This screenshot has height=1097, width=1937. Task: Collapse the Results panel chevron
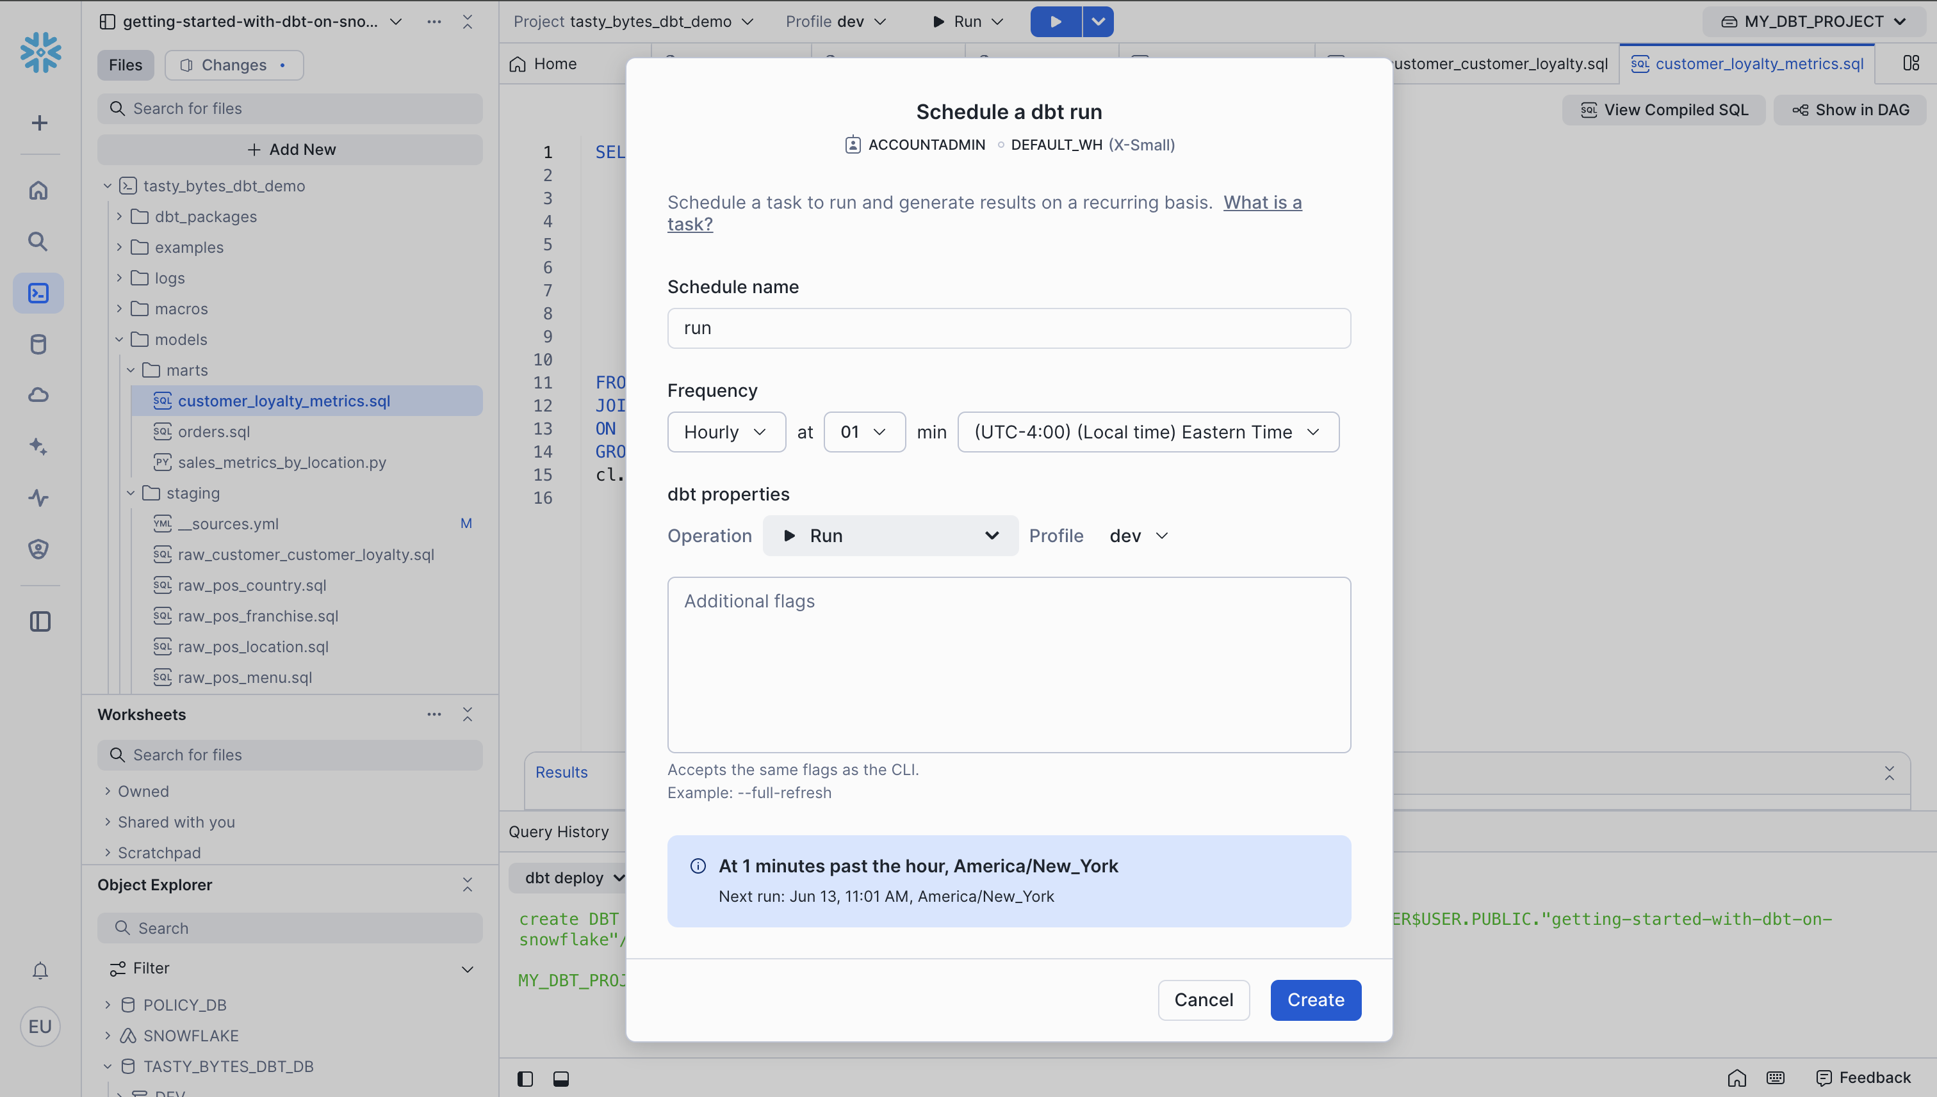(x=1890, y=773)
